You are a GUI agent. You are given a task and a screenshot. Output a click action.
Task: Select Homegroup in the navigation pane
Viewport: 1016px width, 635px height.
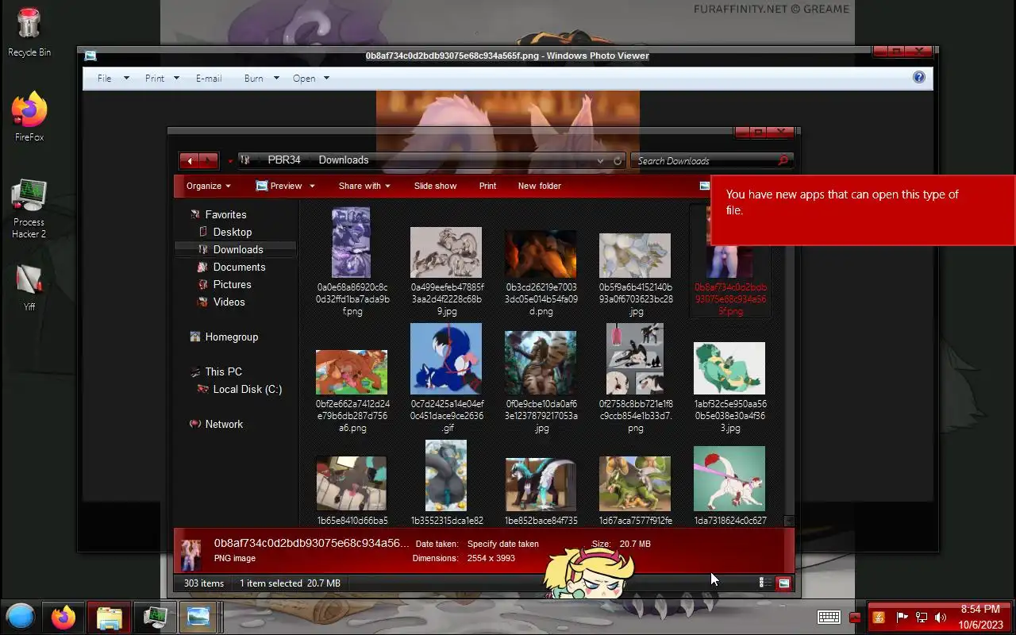[231, 337]
